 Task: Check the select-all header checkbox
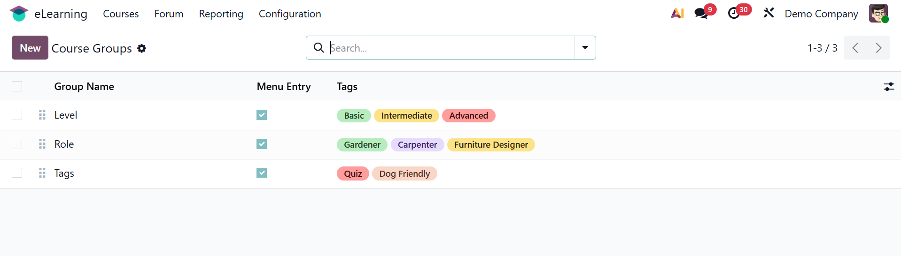click(17, 86)
